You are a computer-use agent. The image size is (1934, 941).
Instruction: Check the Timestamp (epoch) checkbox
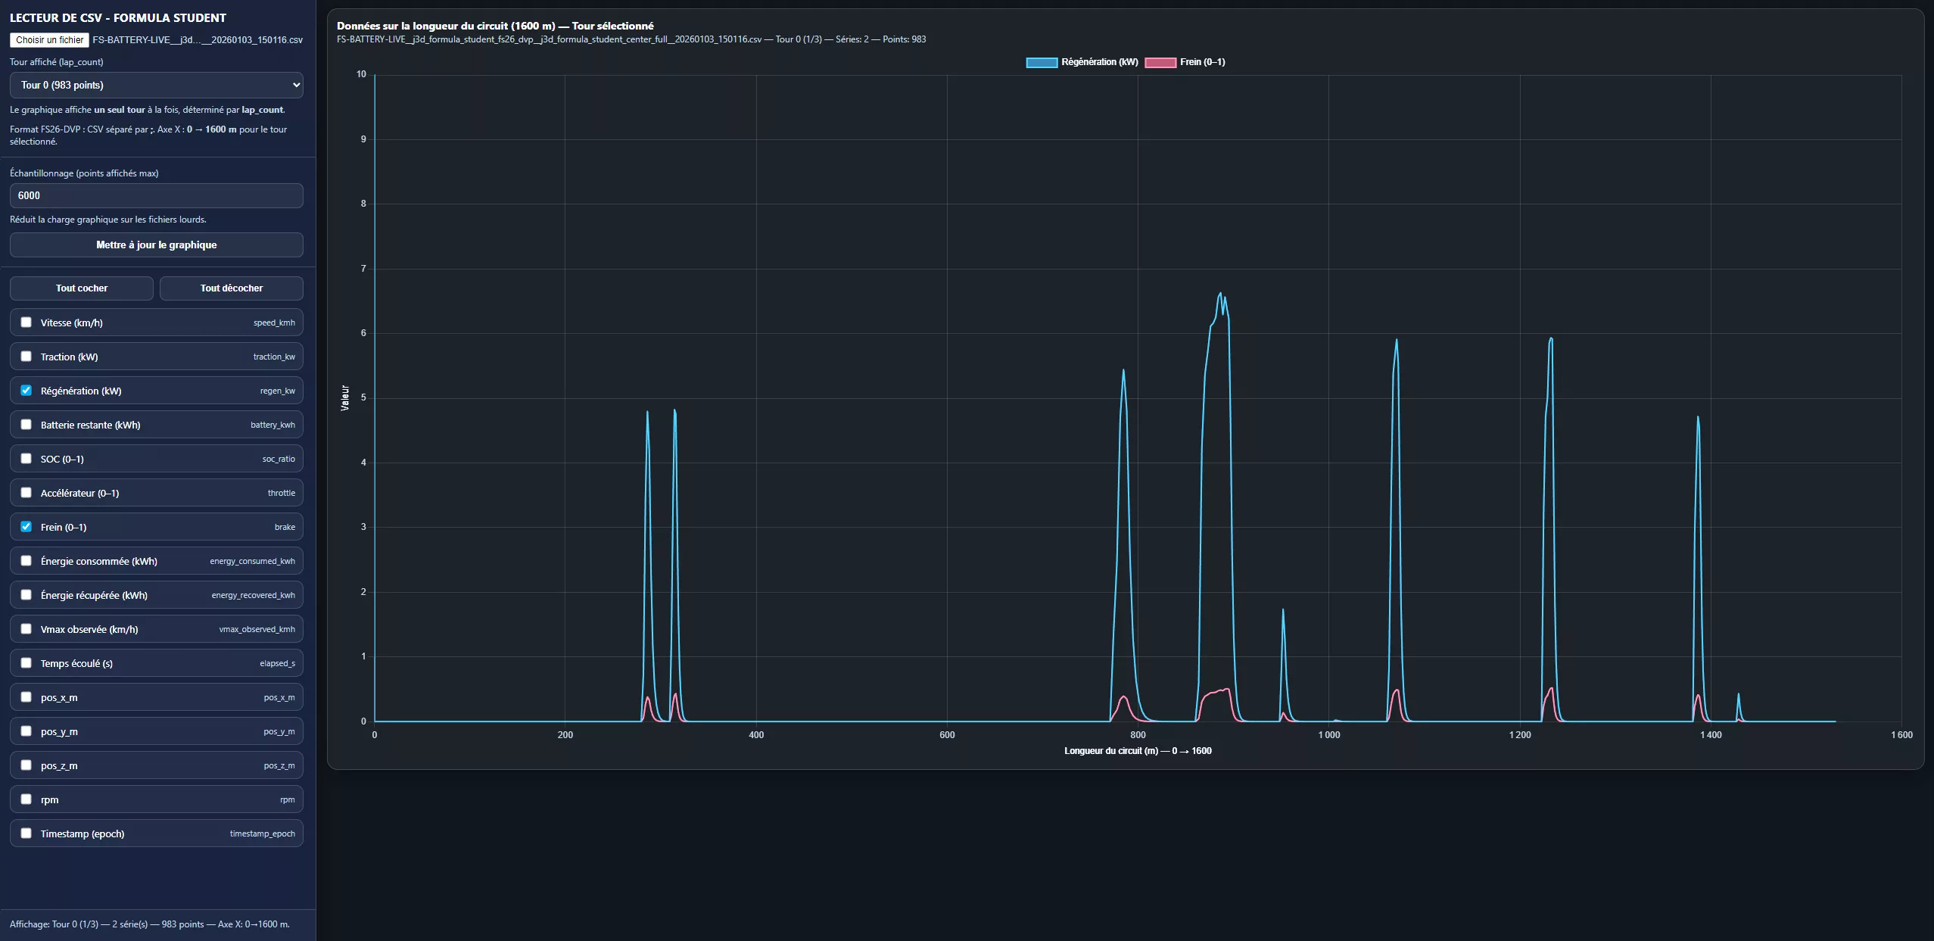pyautogui.click(x=26, y=834)
